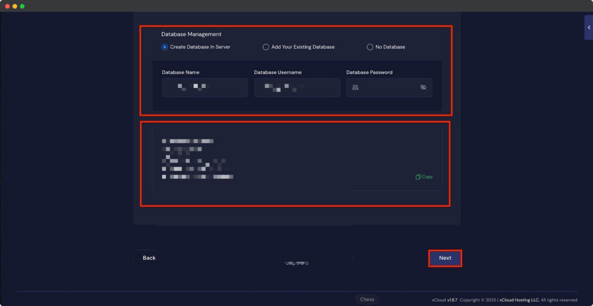
Task: Choose the No Database radio button
Action: 370,47
